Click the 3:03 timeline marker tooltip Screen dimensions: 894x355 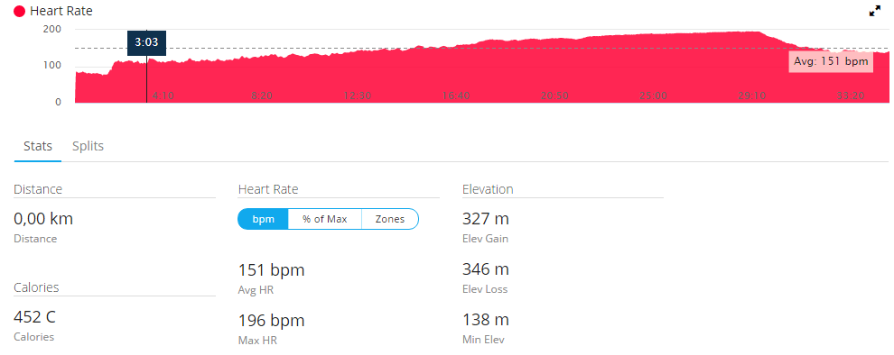pyautogui.click(x=146, y=42)
